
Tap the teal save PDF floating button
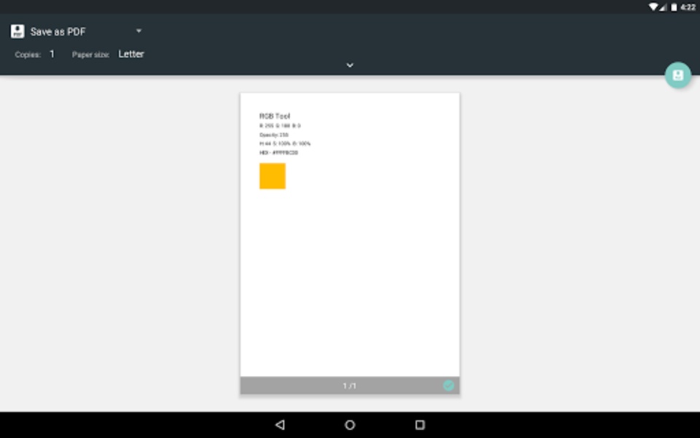677,75
